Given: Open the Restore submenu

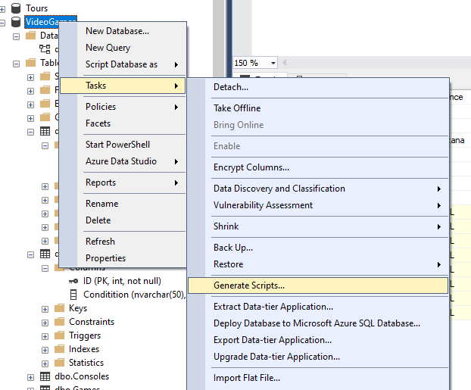Looking at the screenshot, I should pos(318,264).
